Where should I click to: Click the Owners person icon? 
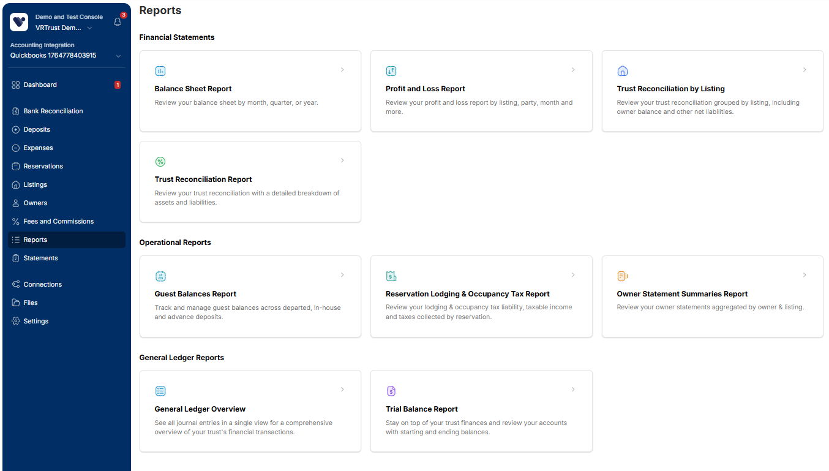16,203
